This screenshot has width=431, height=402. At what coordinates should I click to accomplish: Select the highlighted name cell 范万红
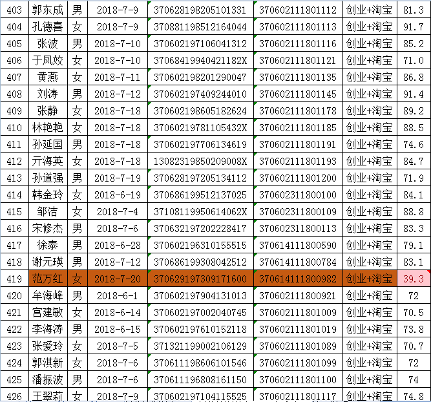pyautogui.click(x=48, y=279)
